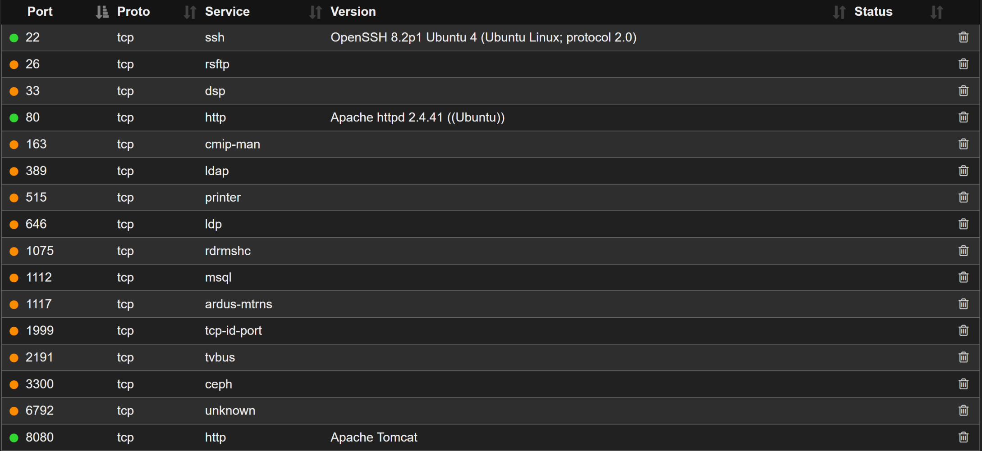Viewport: 982px width, 451px height.
Task: Sort table by Proto column
Action: [190, 12]
